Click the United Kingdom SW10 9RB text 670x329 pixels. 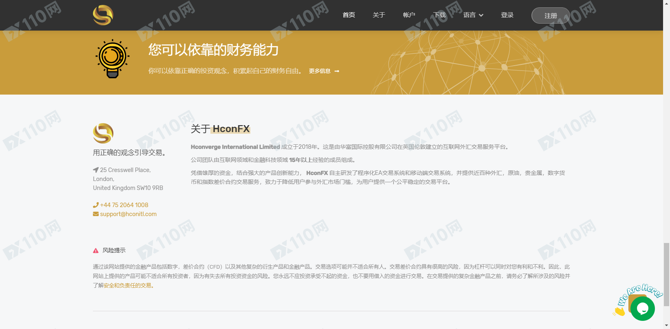click(x=128, y=188)
